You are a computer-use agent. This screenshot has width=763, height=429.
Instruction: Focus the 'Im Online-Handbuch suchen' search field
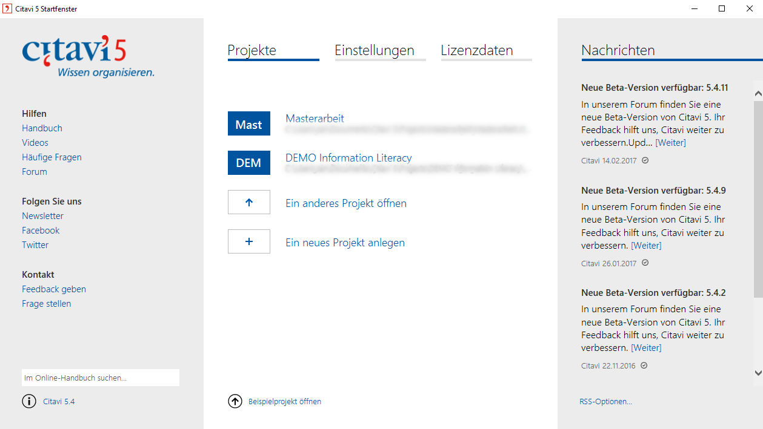pyautogui.click(x=101, y=378)
